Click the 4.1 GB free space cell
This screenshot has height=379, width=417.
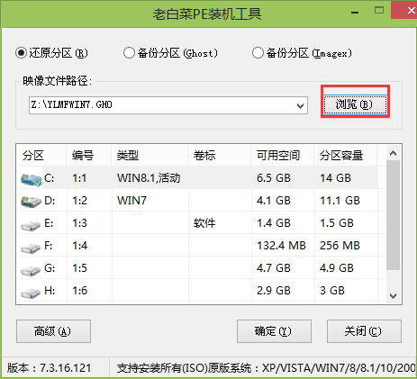274,201
